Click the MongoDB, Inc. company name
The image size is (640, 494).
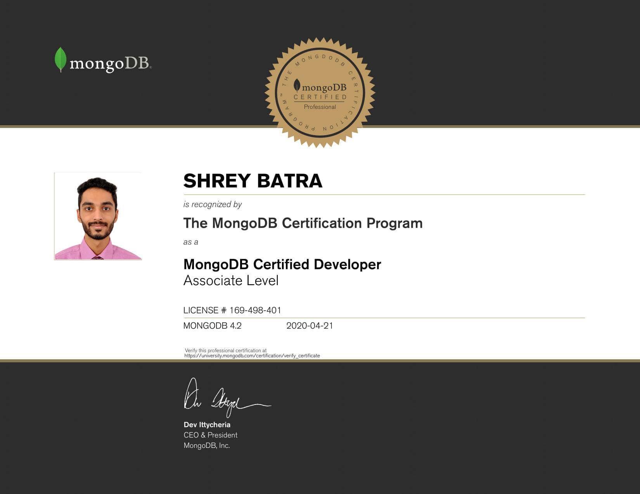coord(207,446)
